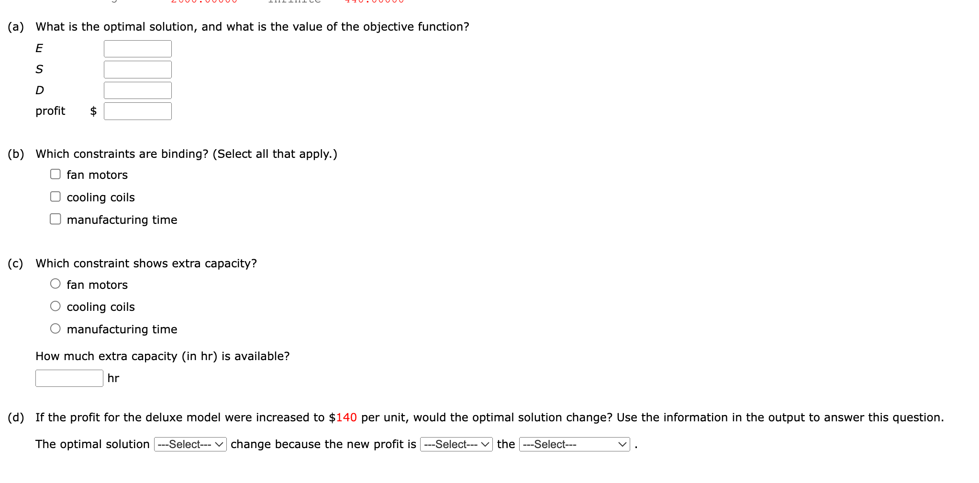Click the profit dollar amount input box
The width and height of the screenshot is (979, 483).
(x=138, y=111)
